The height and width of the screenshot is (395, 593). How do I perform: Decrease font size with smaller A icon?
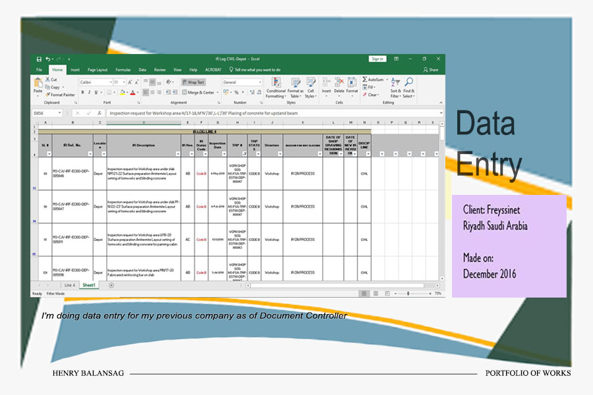tap(136, 82)
